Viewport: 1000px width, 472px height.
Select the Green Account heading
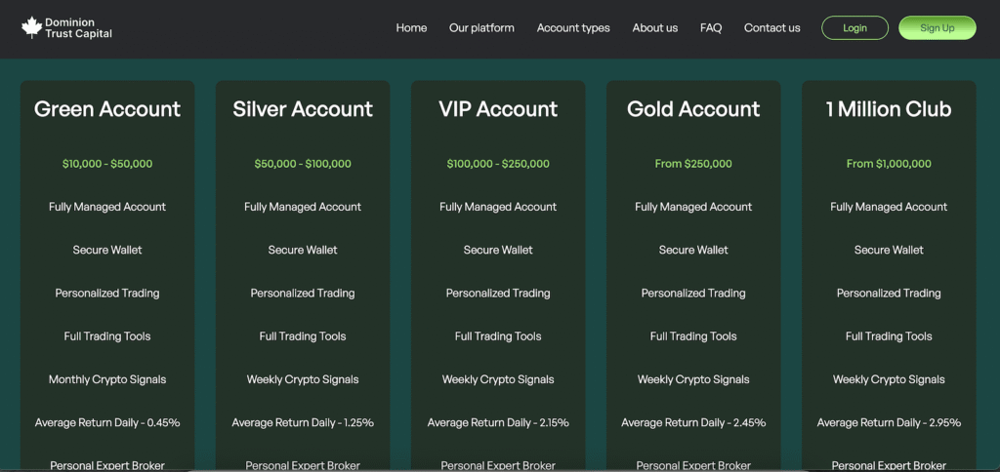tap(107, 109)
